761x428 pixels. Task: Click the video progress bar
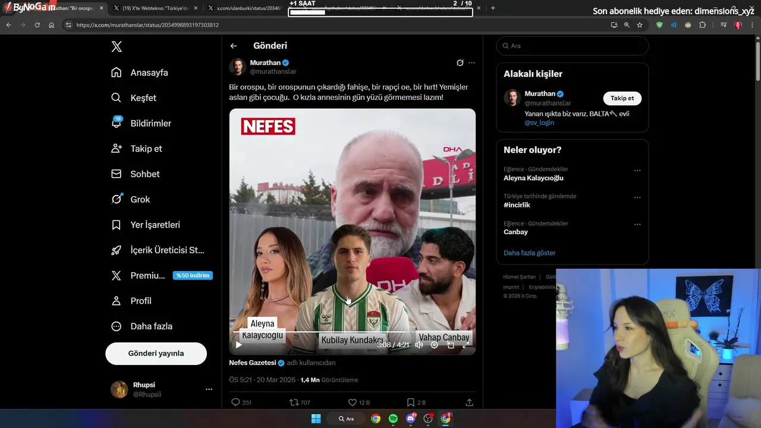[x=353, y=332]
